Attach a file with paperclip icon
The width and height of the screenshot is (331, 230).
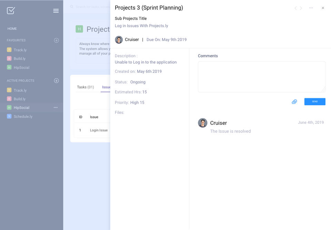coord(294,102)
